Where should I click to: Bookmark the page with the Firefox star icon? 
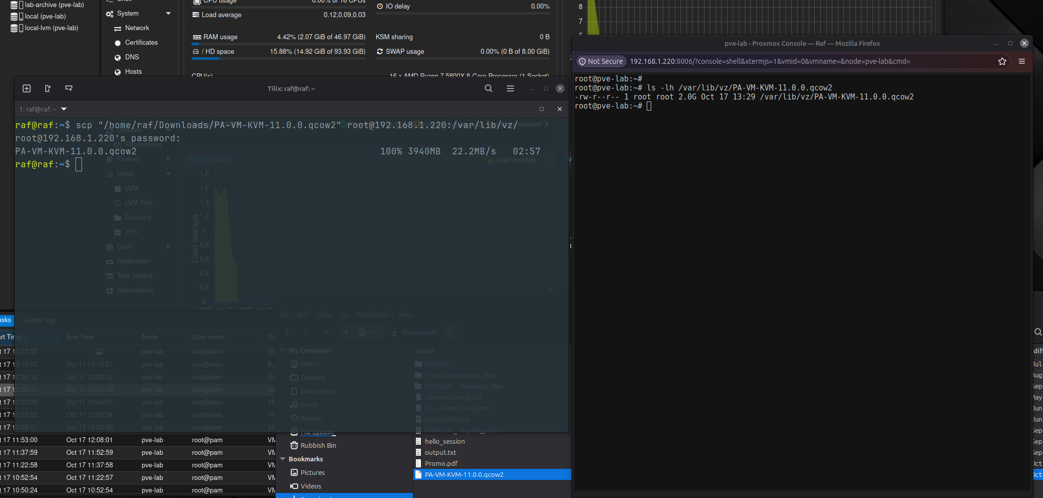[1002, 61]
